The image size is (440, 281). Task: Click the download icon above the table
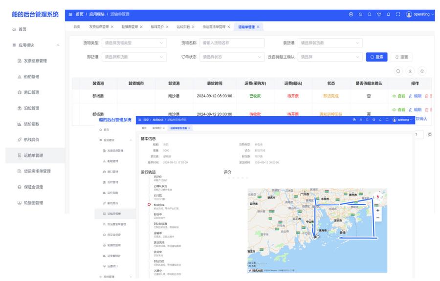tap(410, 71)
